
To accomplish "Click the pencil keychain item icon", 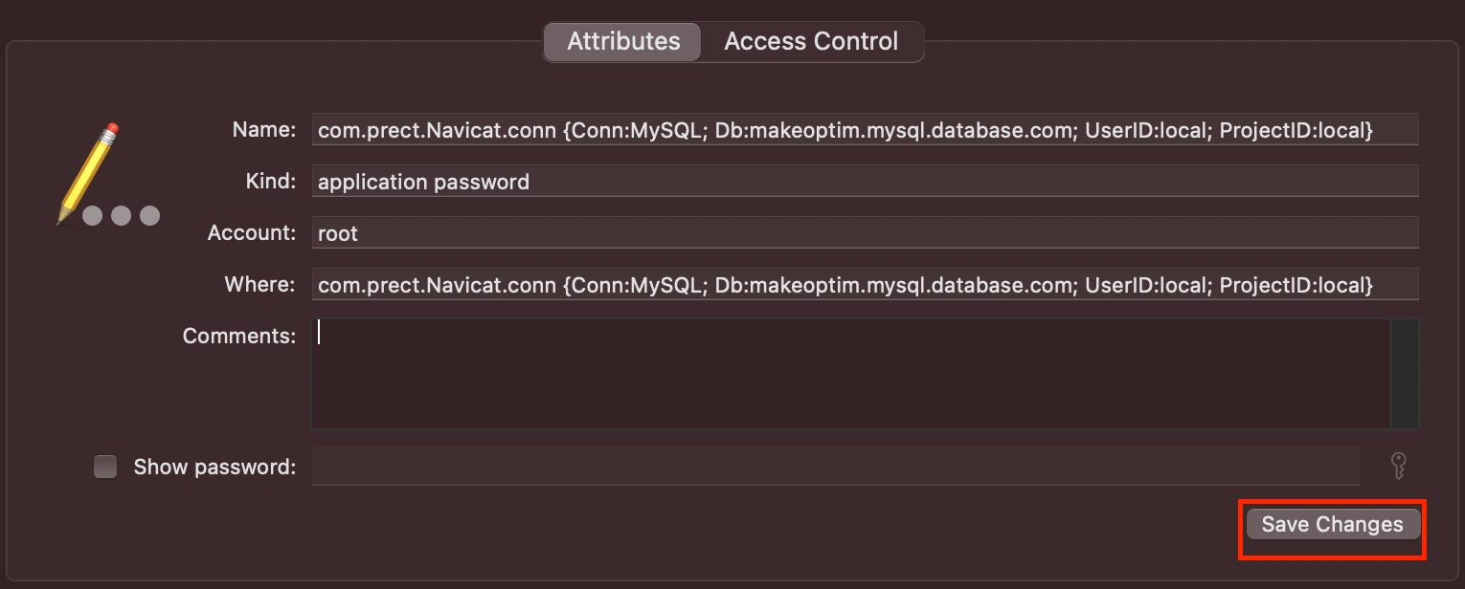I will (x=89, y=170).
